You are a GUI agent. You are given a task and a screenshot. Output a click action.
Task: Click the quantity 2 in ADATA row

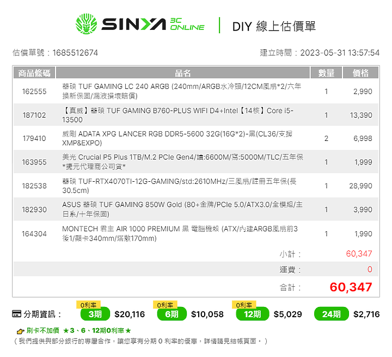(x=326, y=138)
